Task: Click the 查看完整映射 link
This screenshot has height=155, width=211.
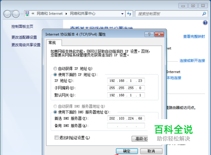Action: point(194,36)
